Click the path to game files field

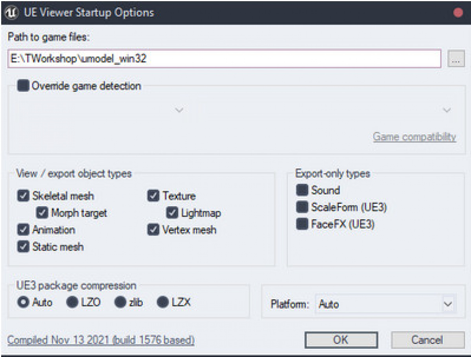pos(224,59)
